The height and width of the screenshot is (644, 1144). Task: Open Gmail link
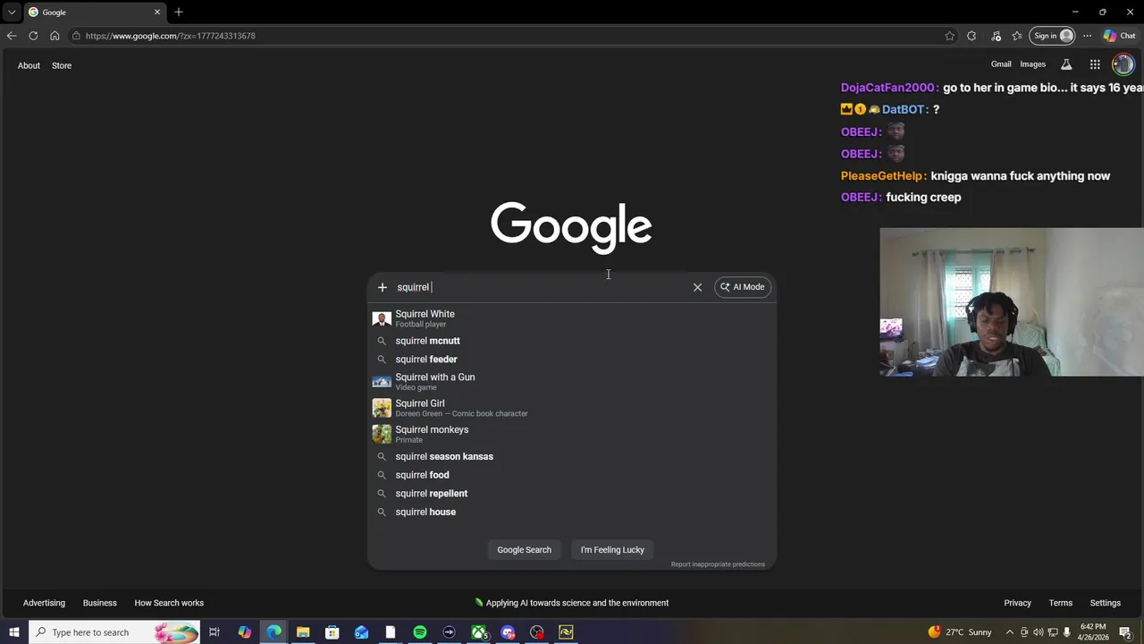(x=1001, y=64)
